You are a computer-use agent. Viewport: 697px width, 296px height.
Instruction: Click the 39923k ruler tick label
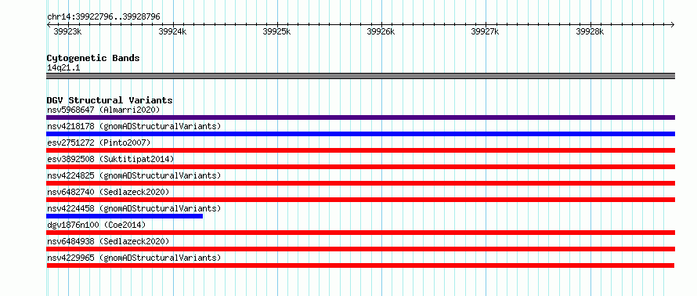[67, 31]
